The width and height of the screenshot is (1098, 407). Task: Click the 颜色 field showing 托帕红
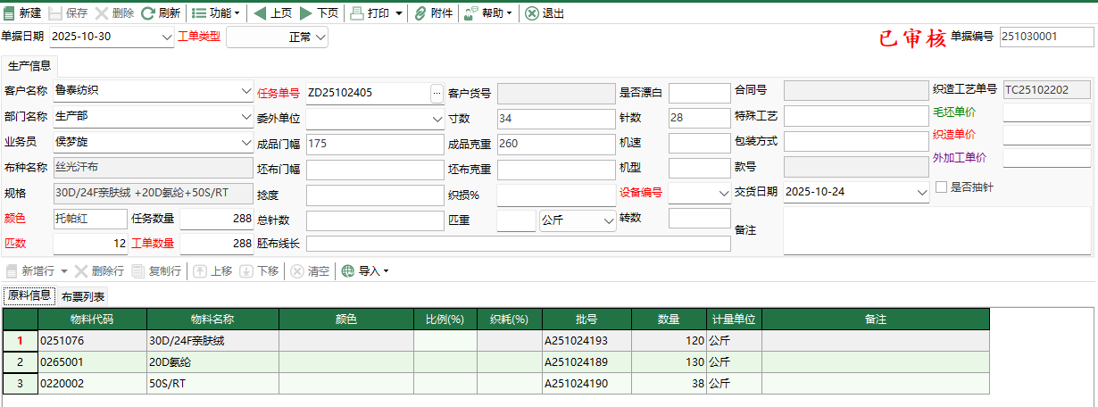coord(90,220)
